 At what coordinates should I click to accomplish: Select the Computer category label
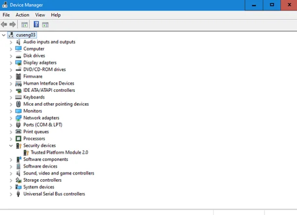34,49
